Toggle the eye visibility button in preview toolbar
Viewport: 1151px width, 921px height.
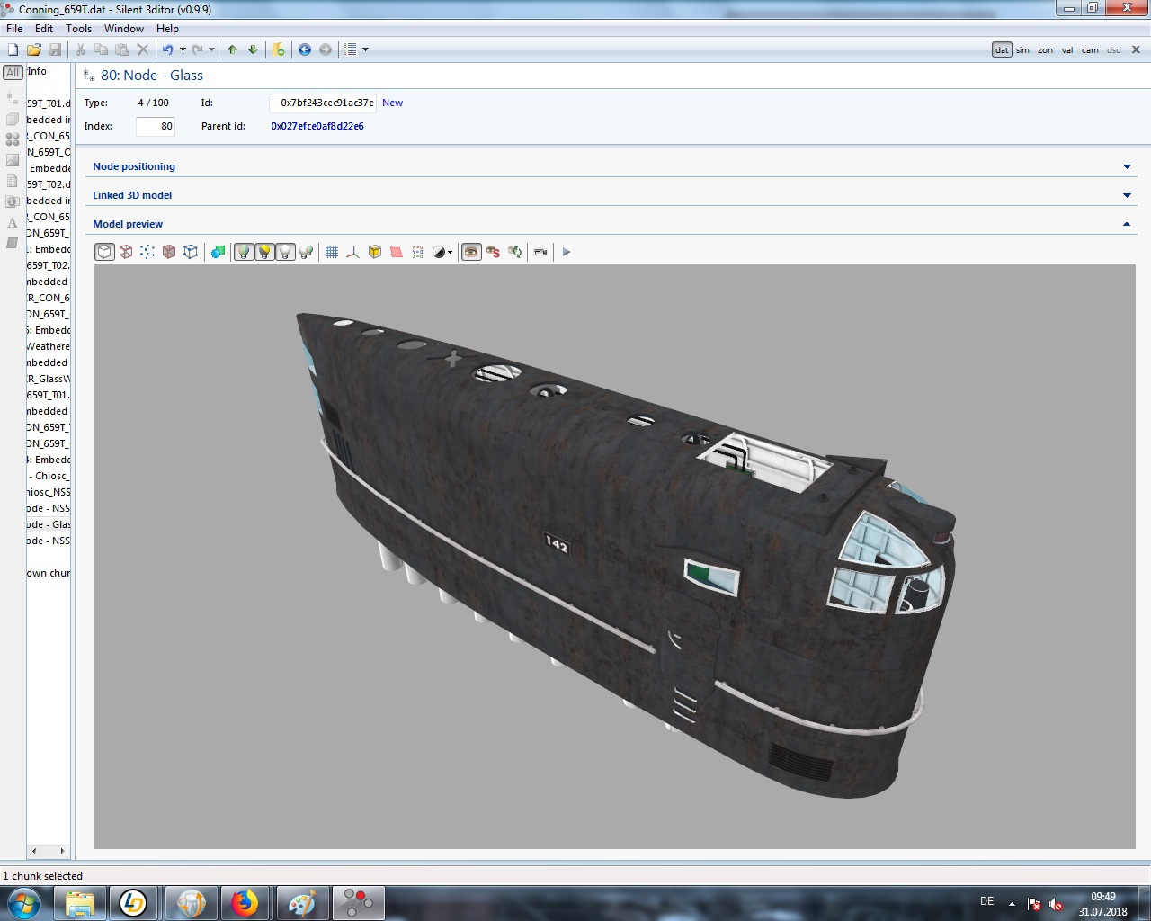point(471,252)
